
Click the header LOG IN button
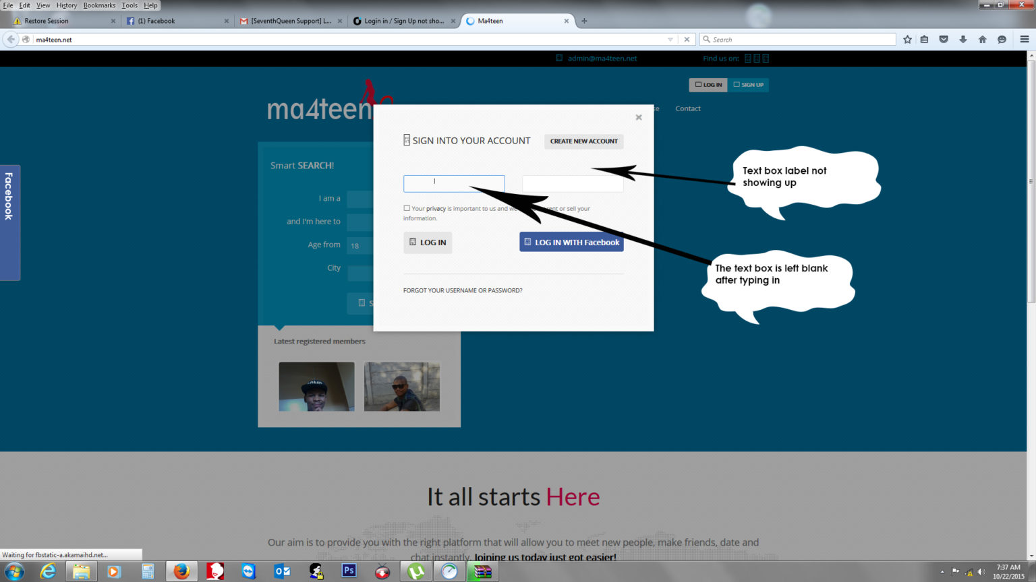click(x=708, y=85)
